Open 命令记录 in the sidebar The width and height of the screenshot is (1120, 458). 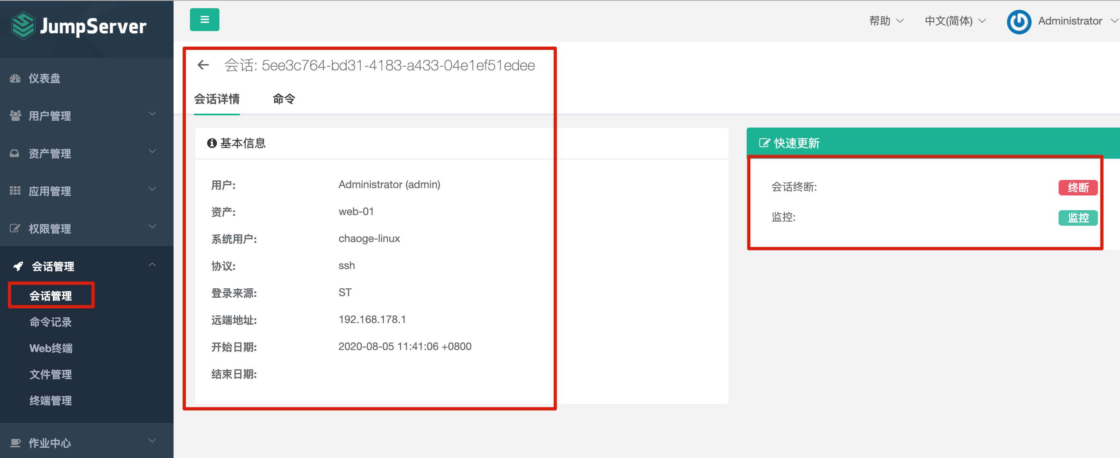(51, 322)
